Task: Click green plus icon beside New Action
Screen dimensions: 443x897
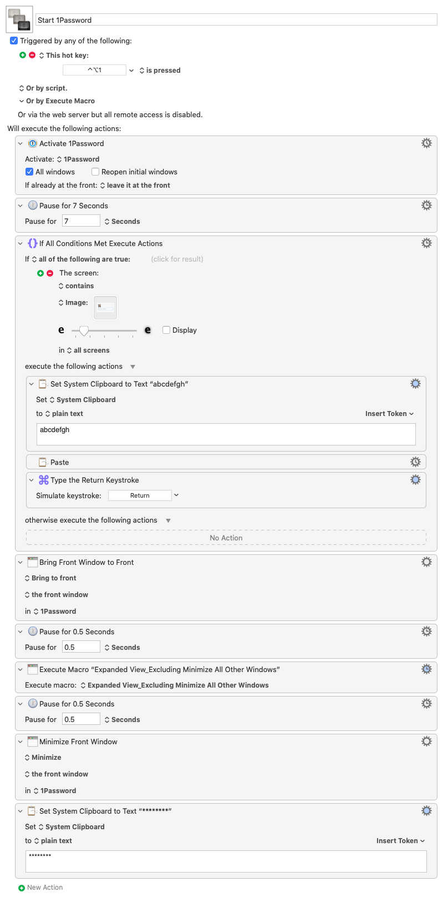Action: (x=22, y=888)
